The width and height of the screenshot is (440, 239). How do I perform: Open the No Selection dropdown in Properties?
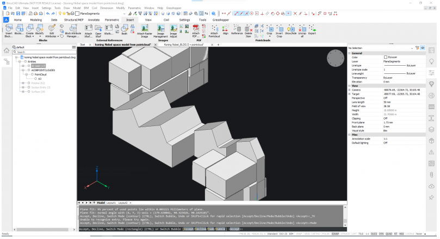[x=412, y=48]
